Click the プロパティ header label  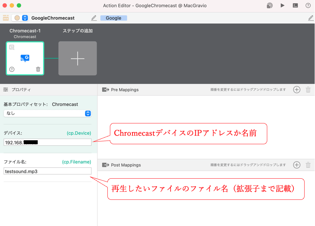tap(21, 90)
